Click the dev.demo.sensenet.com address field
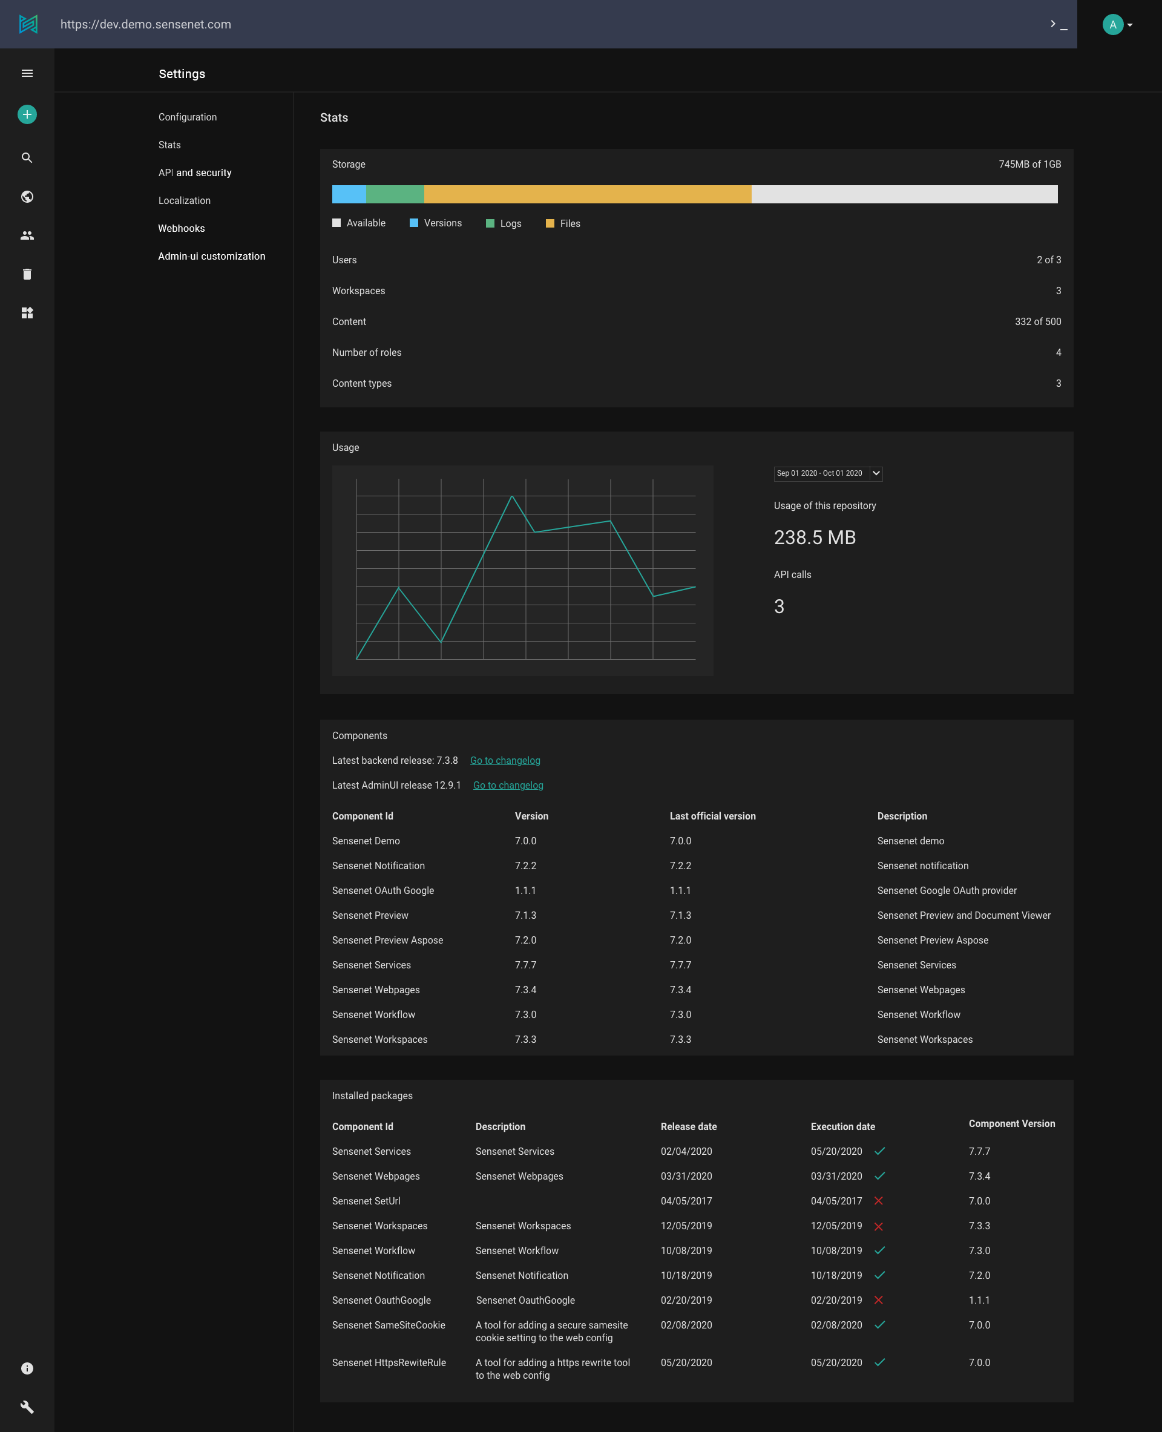1162x1432 pixels. 146,24
